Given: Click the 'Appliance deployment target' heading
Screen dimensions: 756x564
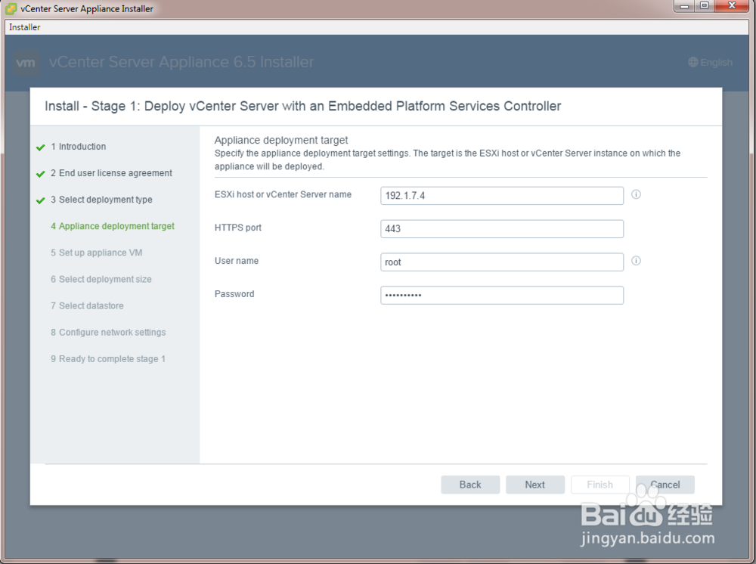Looking at the screenshot, I should 281,141.
